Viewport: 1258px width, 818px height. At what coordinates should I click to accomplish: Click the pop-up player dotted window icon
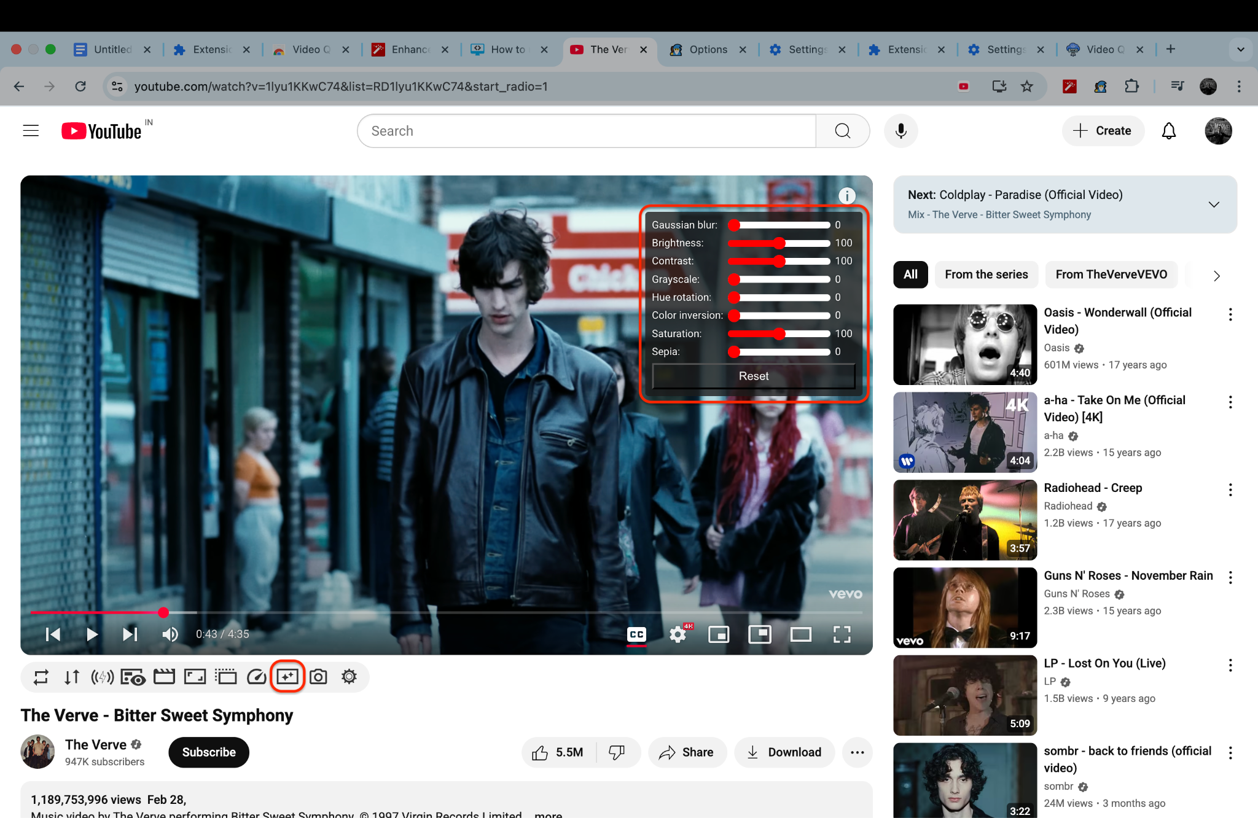coord(225,677)
